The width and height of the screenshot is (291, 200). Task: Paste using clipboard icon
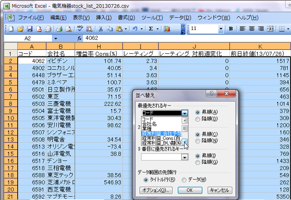click(x=119, y=29)
